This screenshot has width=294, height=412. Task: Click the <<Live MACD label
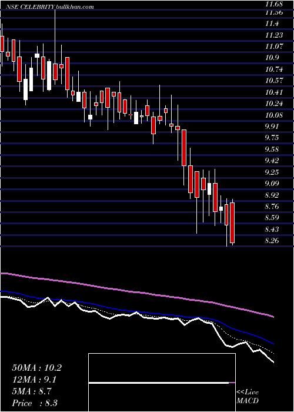(248, 397)
